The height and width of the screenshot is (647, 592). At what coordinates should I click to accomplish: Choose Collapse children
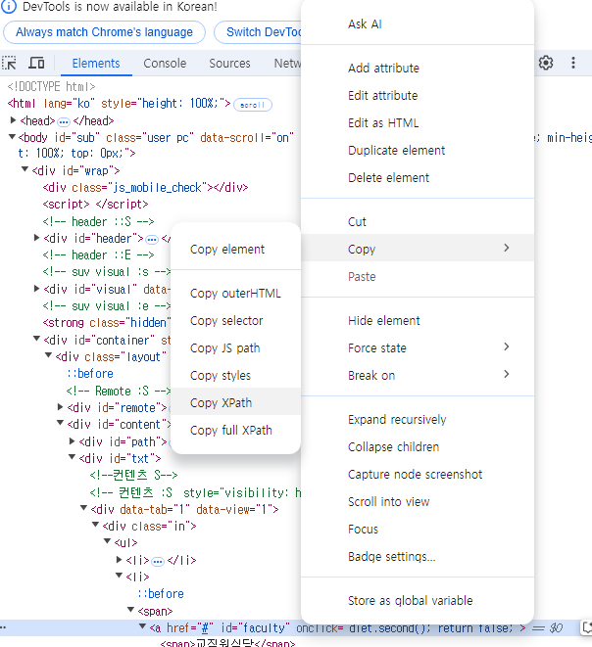[418, 447]
